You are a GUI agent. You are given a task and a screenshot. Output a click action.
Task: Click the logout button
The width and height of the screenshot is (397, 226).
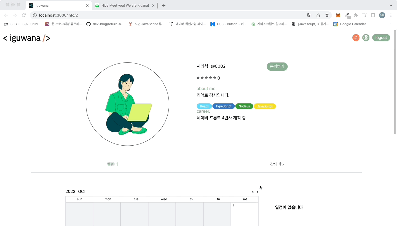[x=381, y=38]
